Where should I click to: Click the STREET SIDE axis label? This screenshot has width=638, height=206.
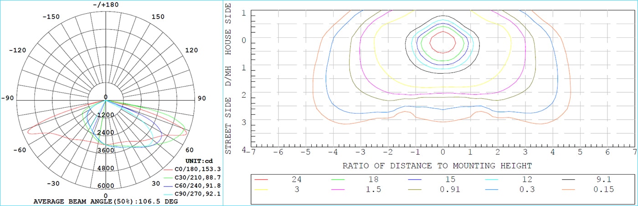coord(228,126)
